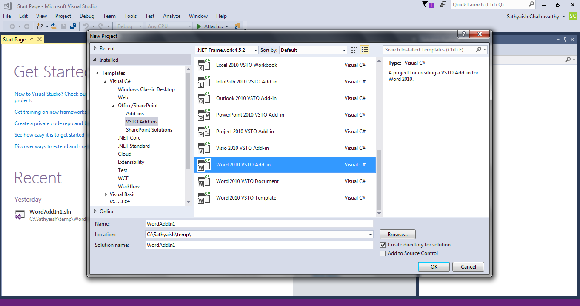This screenshot has height=306, width=580.
Task: Click the navigate backward toolbar icon
Action: pyautogui.click(x=12, y=26)
